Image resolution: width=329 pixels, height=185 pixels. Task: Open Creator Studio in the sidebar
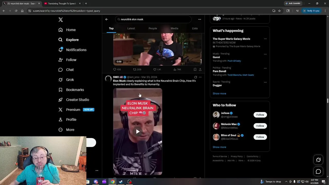coord(74,100)
